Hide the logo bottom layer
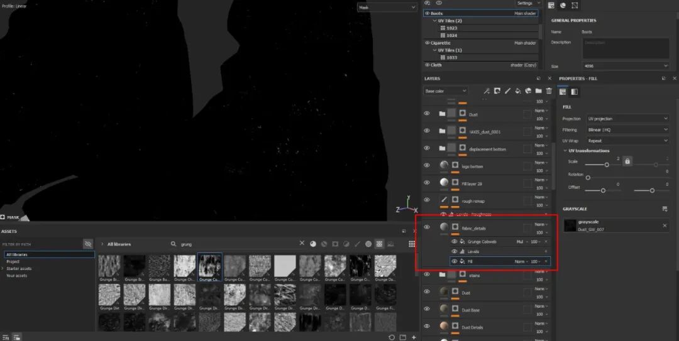The width and height of the screenshot is (679, 341). click(x=427, y=165)
